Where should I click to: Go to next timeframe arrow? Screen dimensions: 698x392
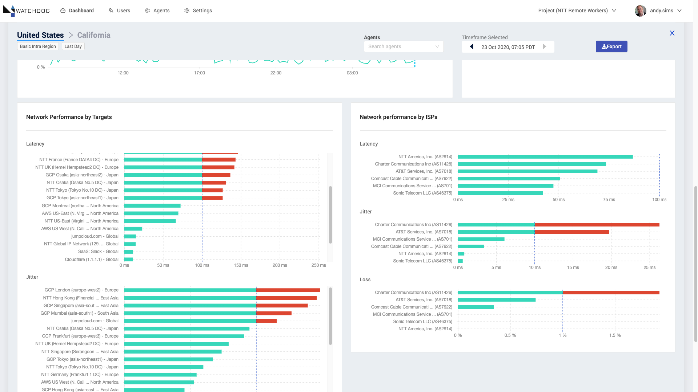[545, 46]
